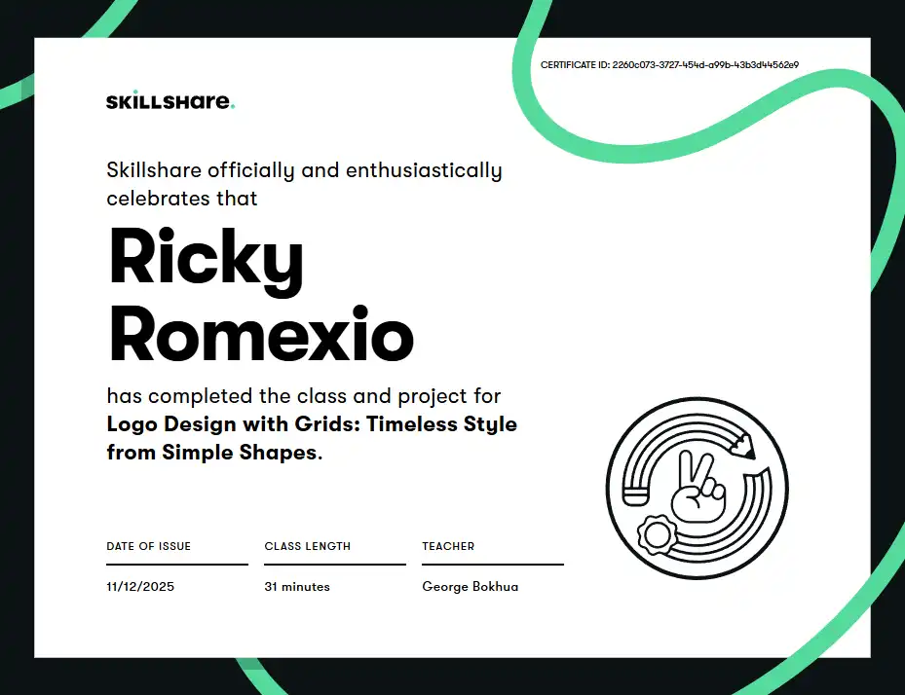Image resolution: width=905 pixels, height=695 pixels.
Task: Click the Skillshare logo
Action: tap(170, 101)
